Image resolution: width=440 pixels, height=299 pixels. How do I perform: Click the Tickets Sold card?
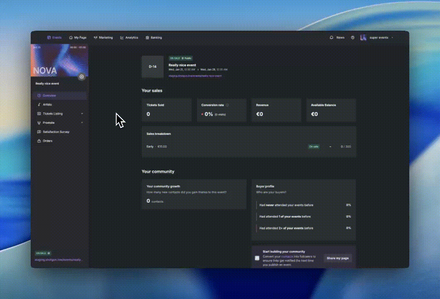167,110
